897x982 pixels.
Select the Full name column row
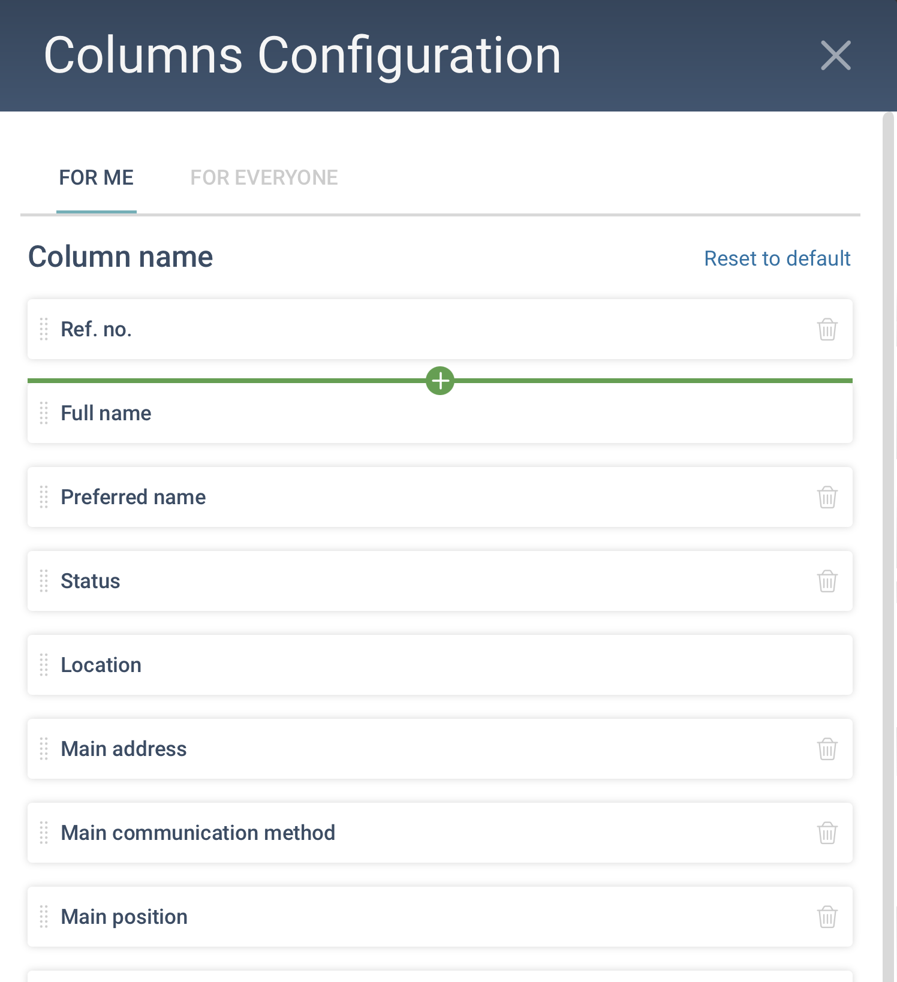pyautogui.click(x=440, y=413)
